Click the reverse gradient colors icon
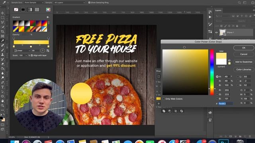The image size is (255, 143). (48, 51)
